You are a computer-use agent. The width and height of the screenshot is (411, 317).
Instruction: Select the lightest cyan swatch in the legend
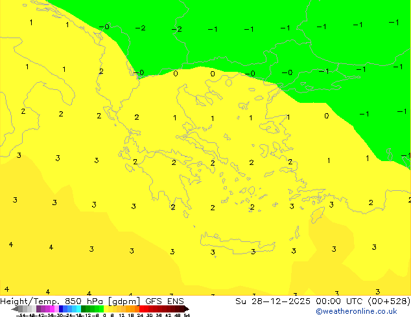[x=78, y=309]
